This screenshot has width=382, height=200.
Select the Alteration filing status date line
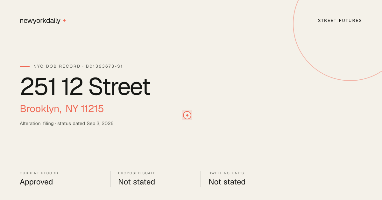67,123
